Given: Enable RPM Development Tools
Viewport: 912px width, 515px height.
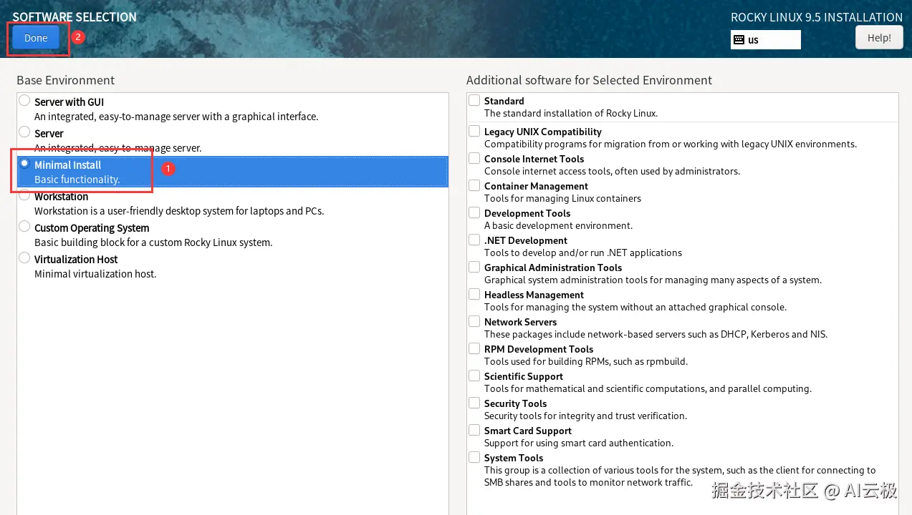Looking at the screenshot, I should [x=474, y=348].
